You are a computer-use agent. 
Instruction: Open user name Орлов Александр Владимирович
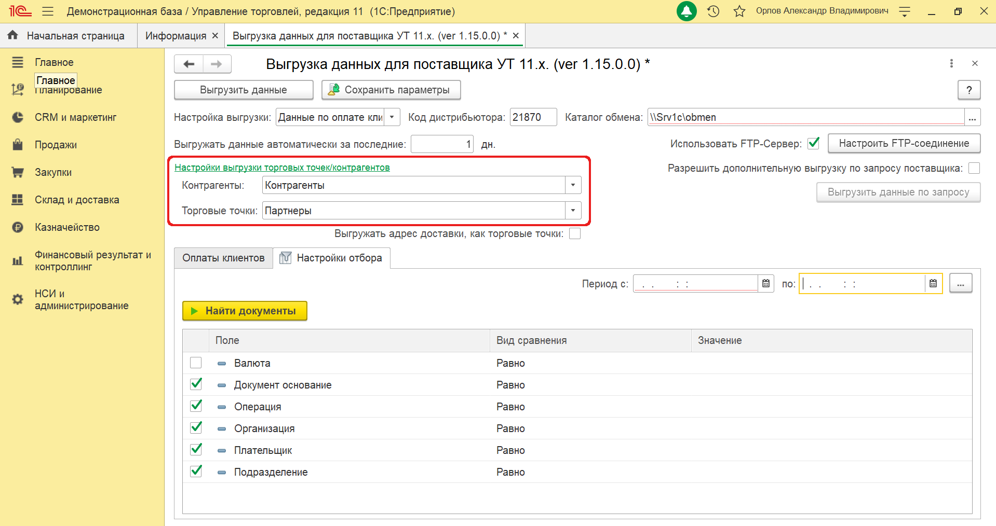click(822, 11)
